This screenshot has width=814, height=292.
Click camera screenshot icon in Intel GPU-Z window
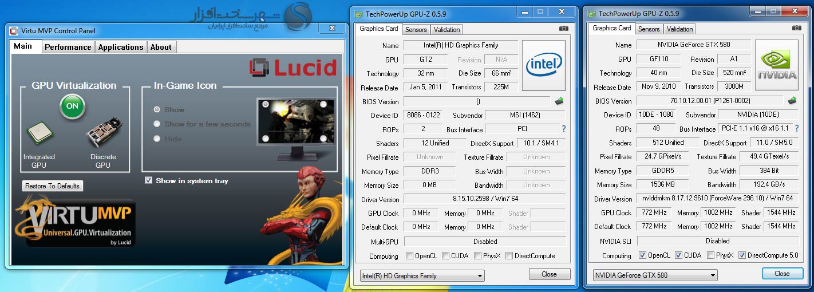564,29
